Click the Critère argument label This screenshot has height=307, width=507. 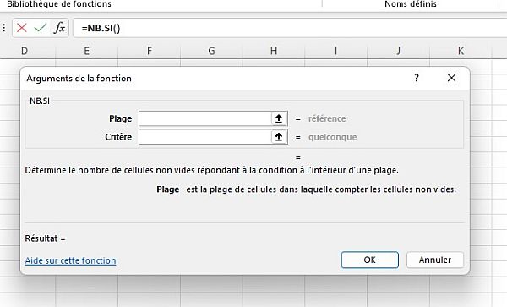click(118, 137)
